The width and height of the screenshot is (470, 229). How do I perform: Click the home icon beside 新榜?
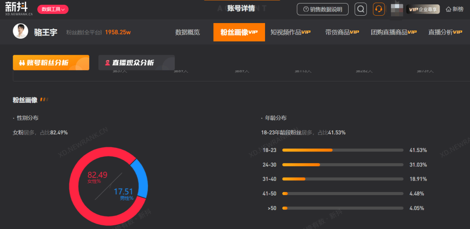[448, 9]
